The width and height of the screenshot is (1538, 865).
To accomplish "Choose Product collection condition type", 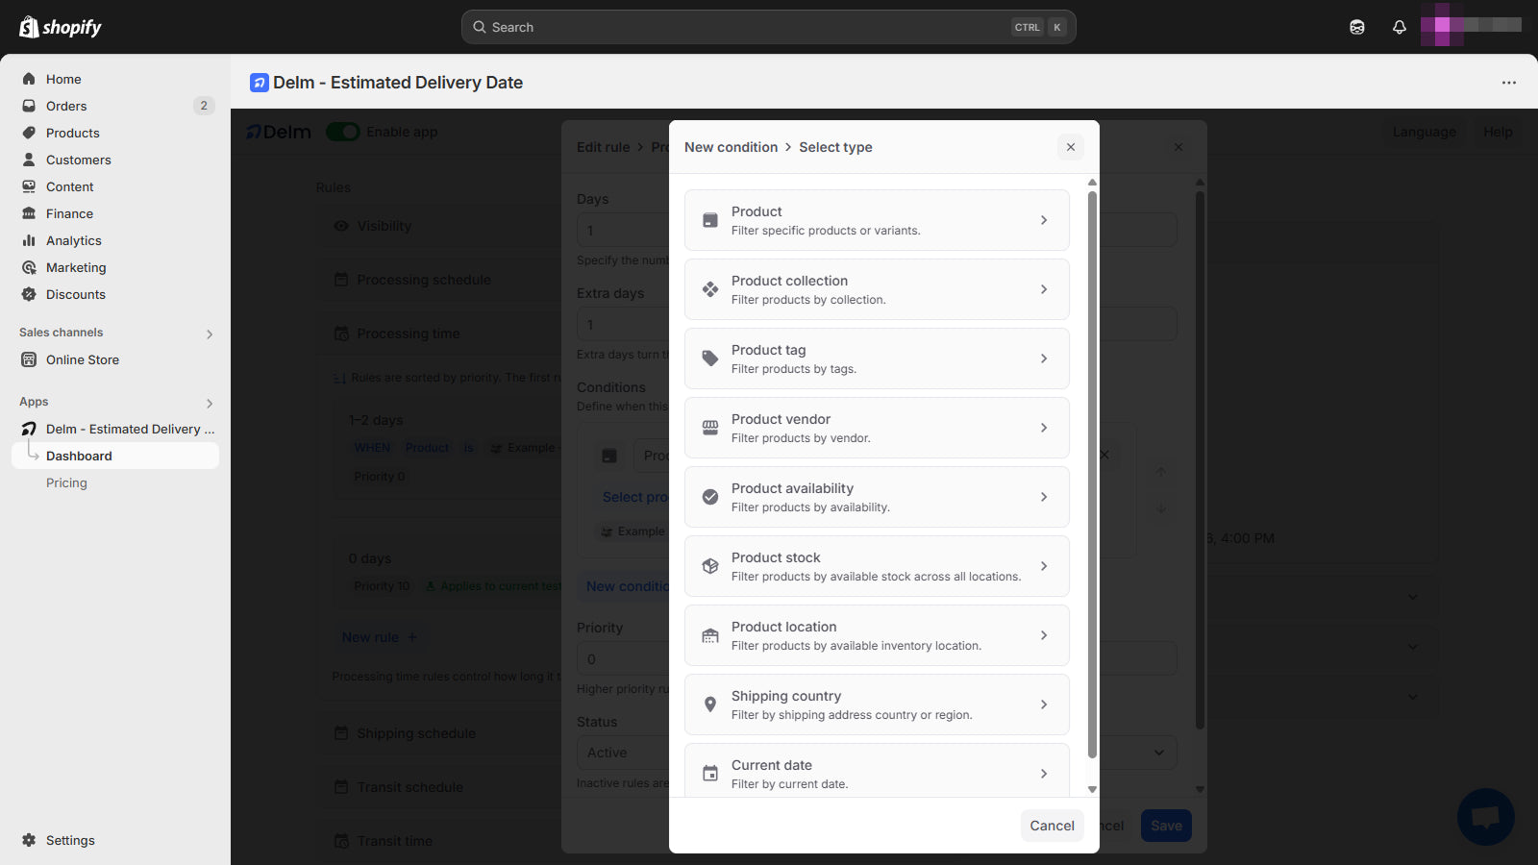I will 877,289.
